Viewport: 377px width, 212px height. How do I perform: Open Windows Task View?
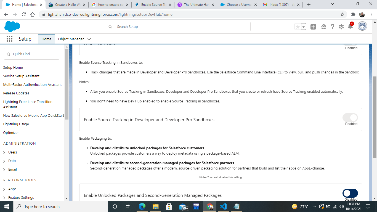pyautogui.click(x=128, y=206)
